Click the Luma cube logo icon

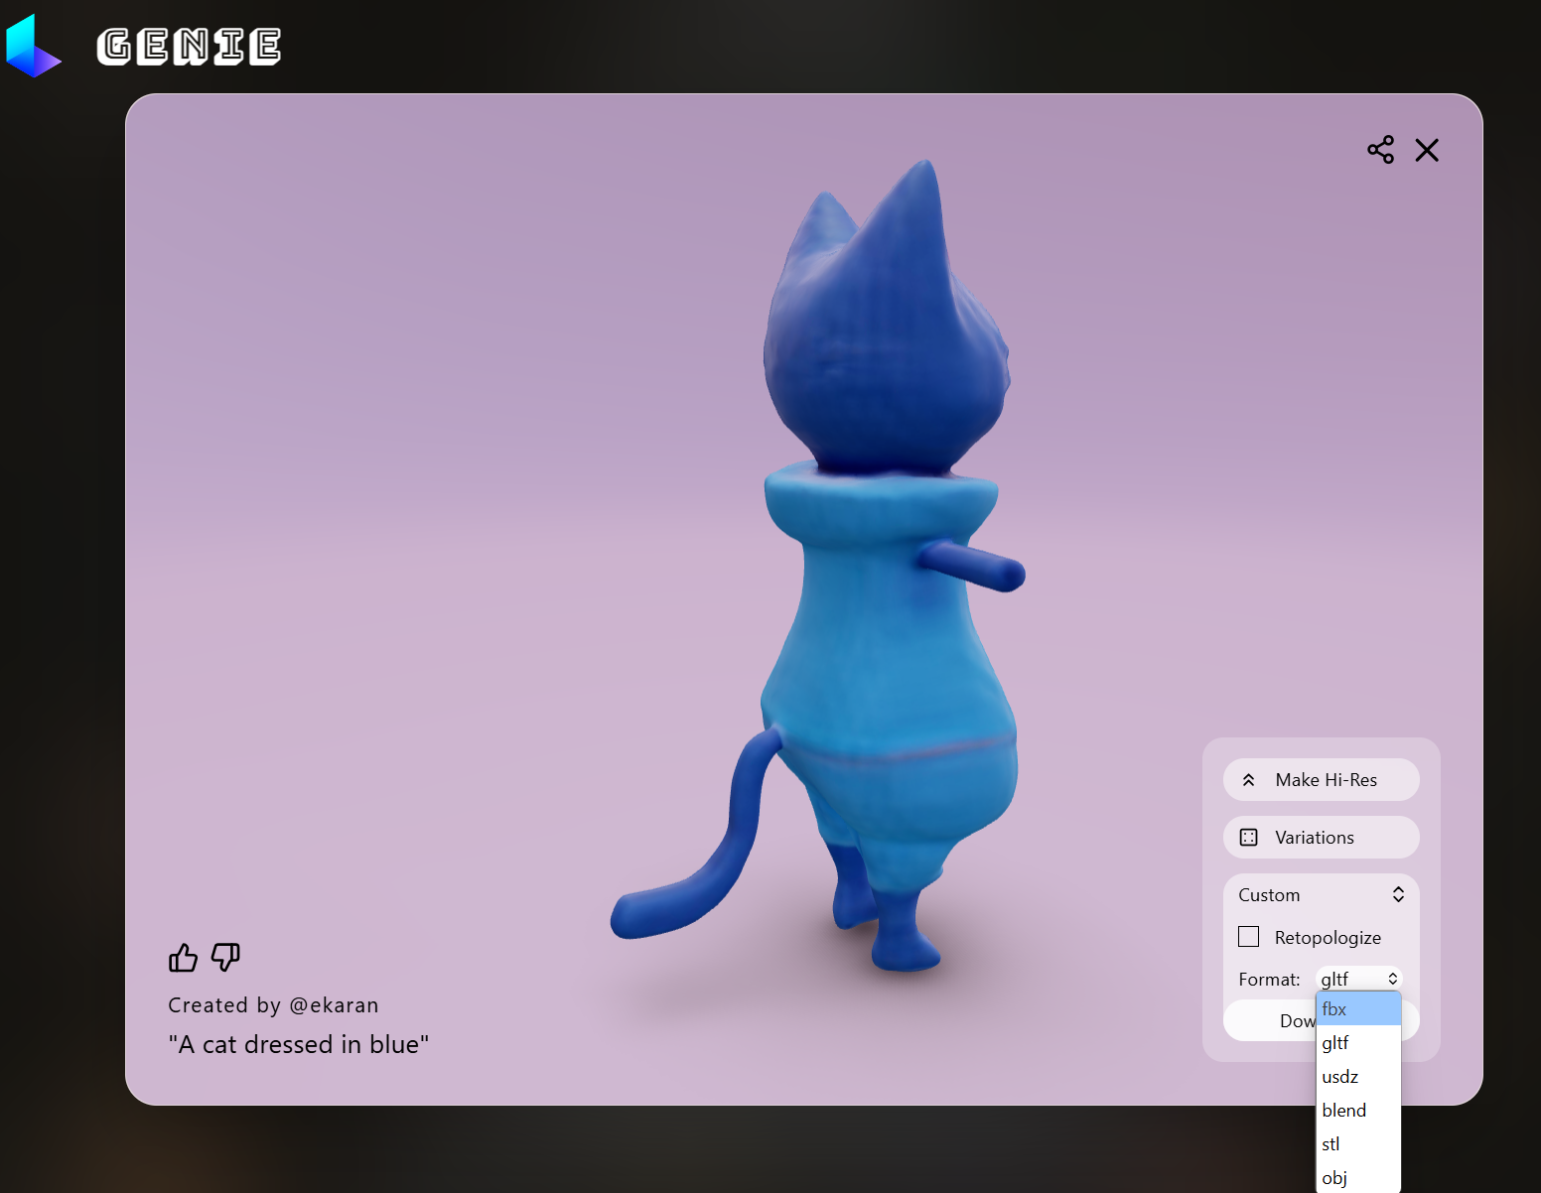tap(33, 46)
